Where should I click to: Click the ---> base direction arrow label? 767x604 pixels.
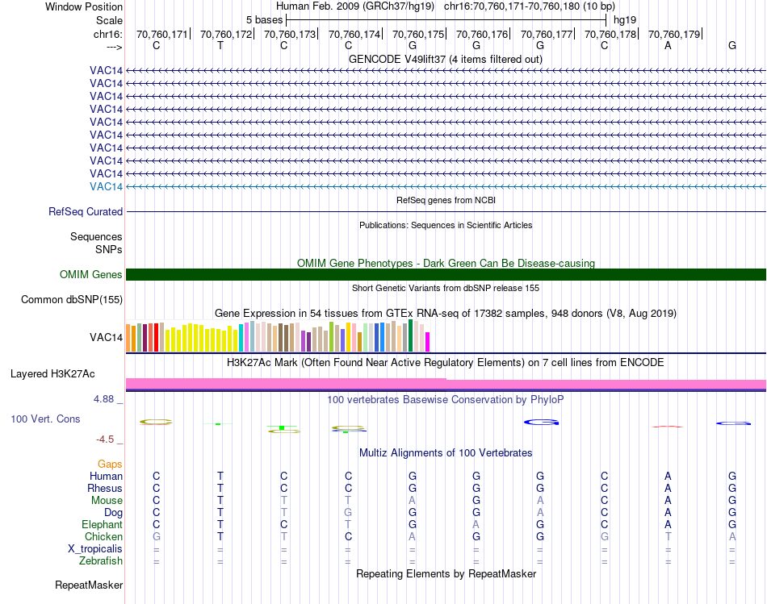(x=115, y=47)
